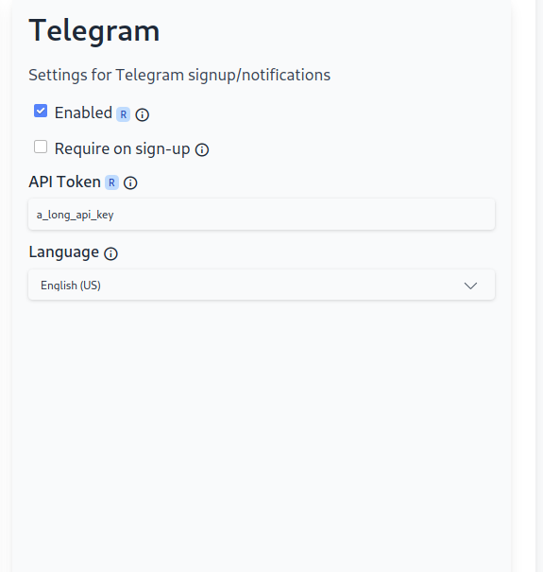Click into the API Token input field
This screenshot has width=543, height=572.
click(262, 214)
